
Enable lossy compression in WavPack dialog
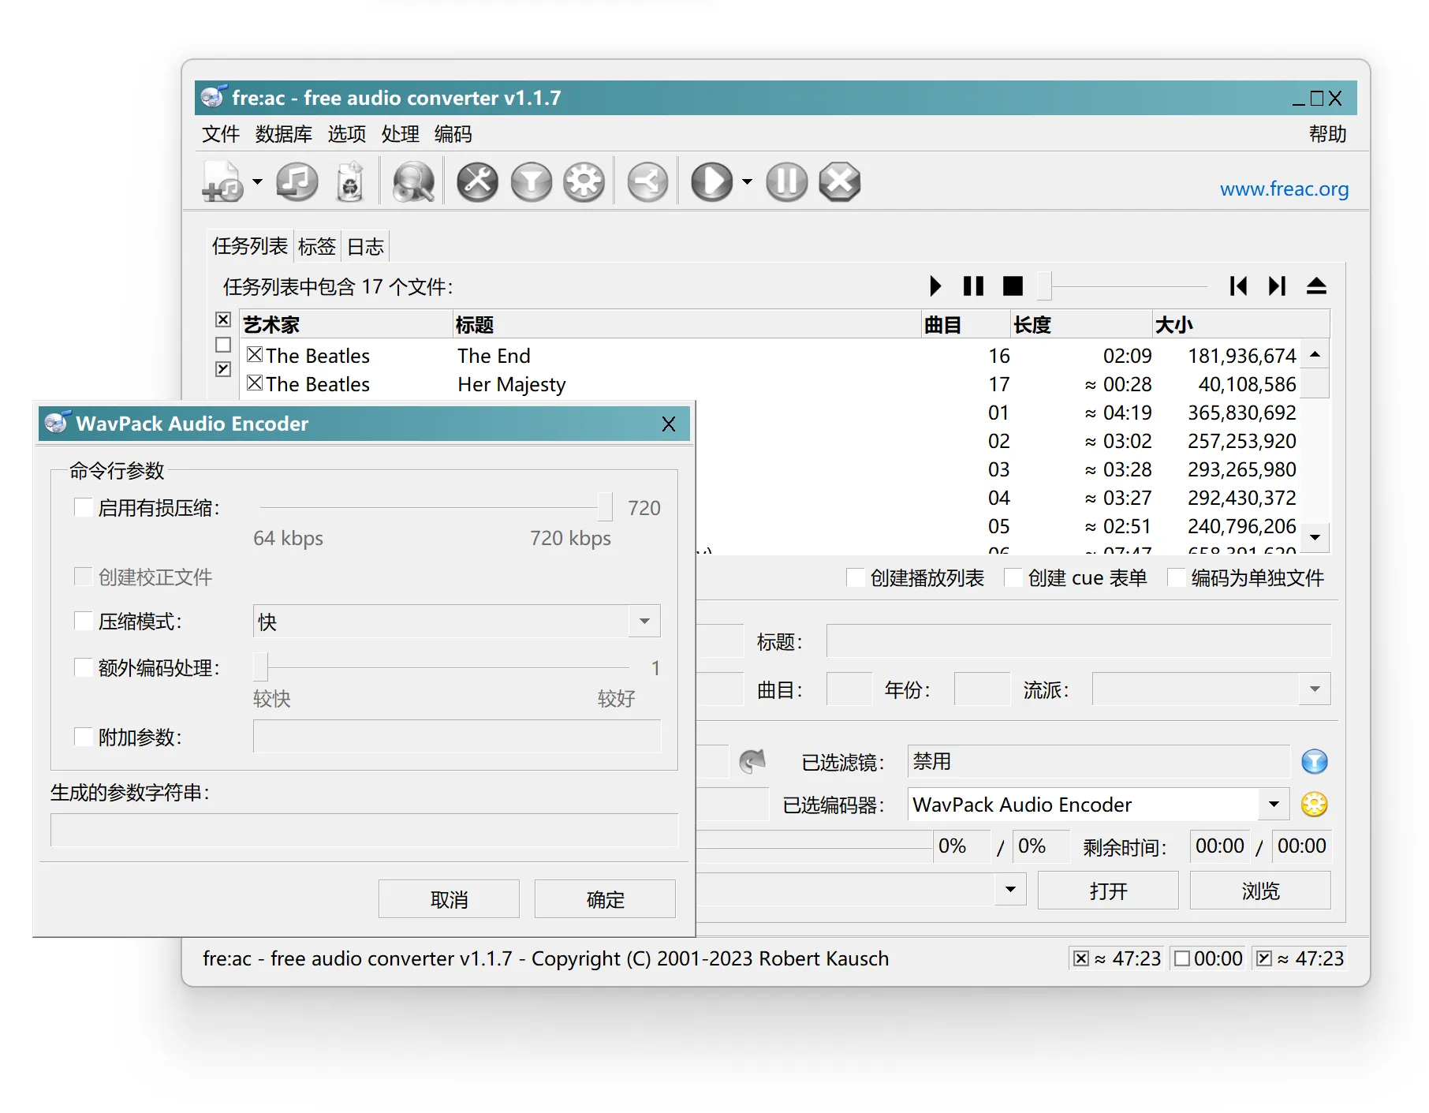[x=83, y=507]
